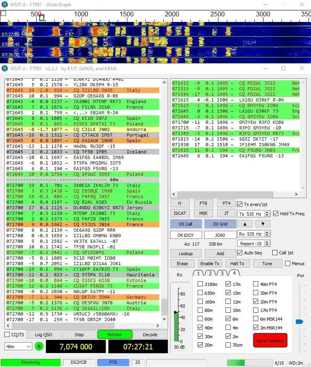
Task: Toggle Tx even/1st checkbox
Action: (x=240, y=204)
